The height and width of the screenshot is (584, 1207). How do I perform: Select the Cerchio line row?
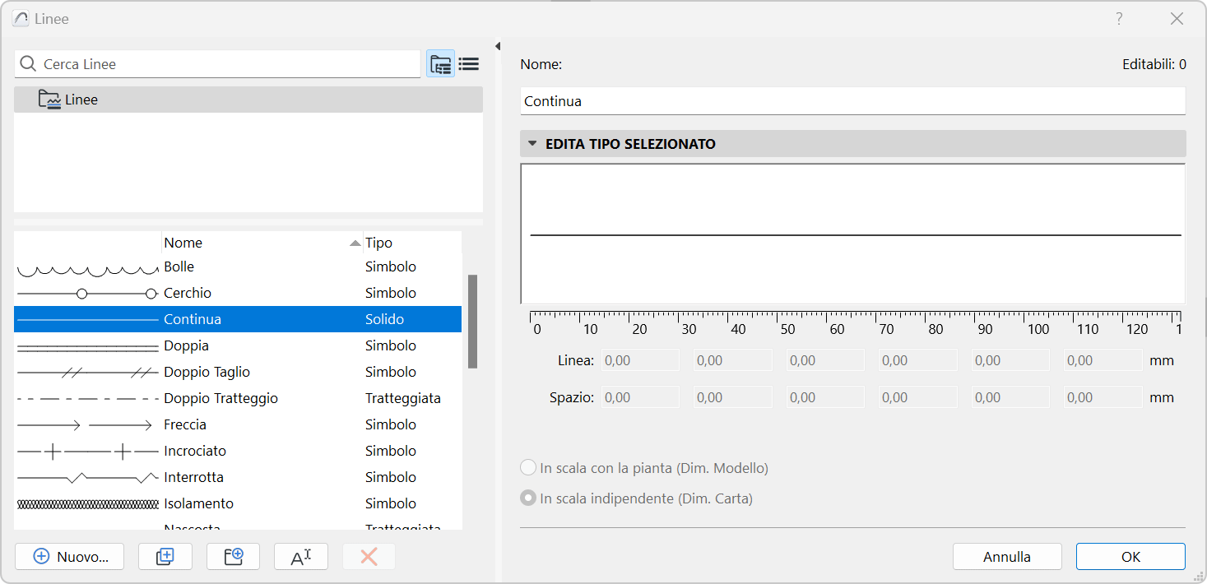[238, 293]
